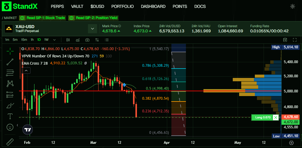The height and width of the screenshot is (148, 302).
Task: Click the VPVR indicator legend
Action: [x=55, y=56]
